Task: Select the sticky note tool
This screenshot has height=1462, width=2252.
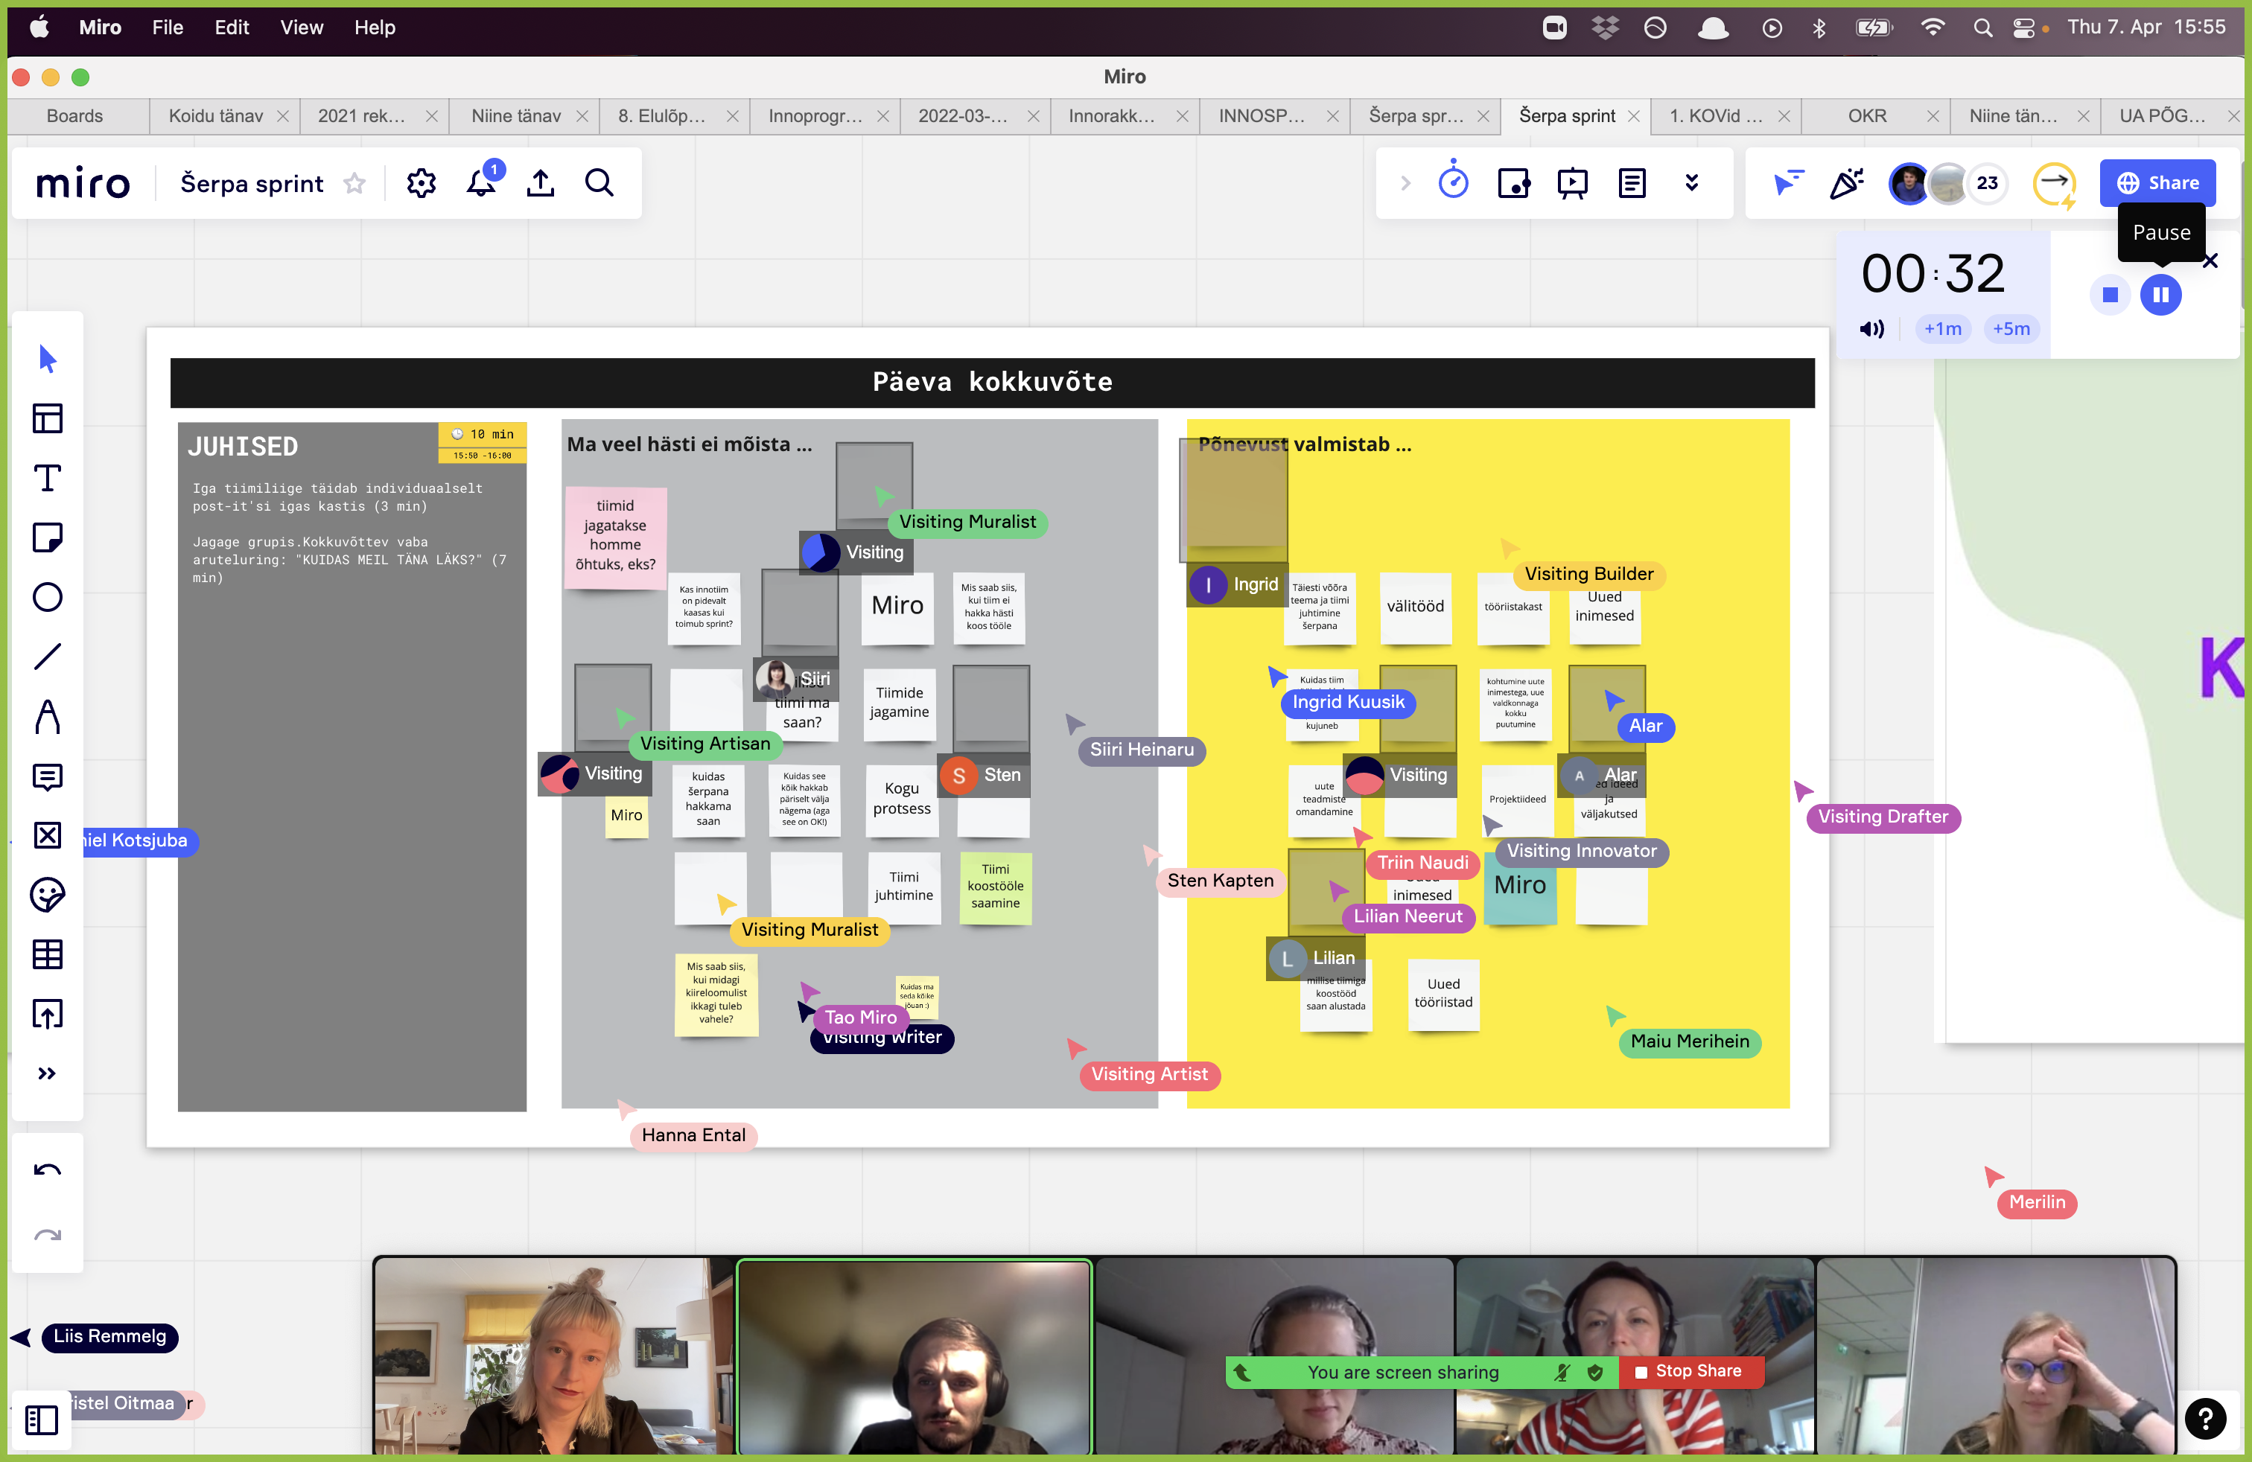Action: (48, 538)
